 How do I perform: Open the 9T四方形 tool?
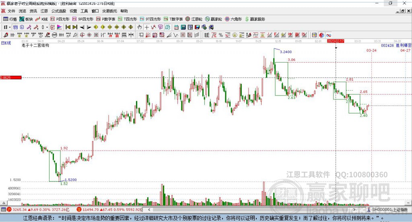tap(150, 19)
